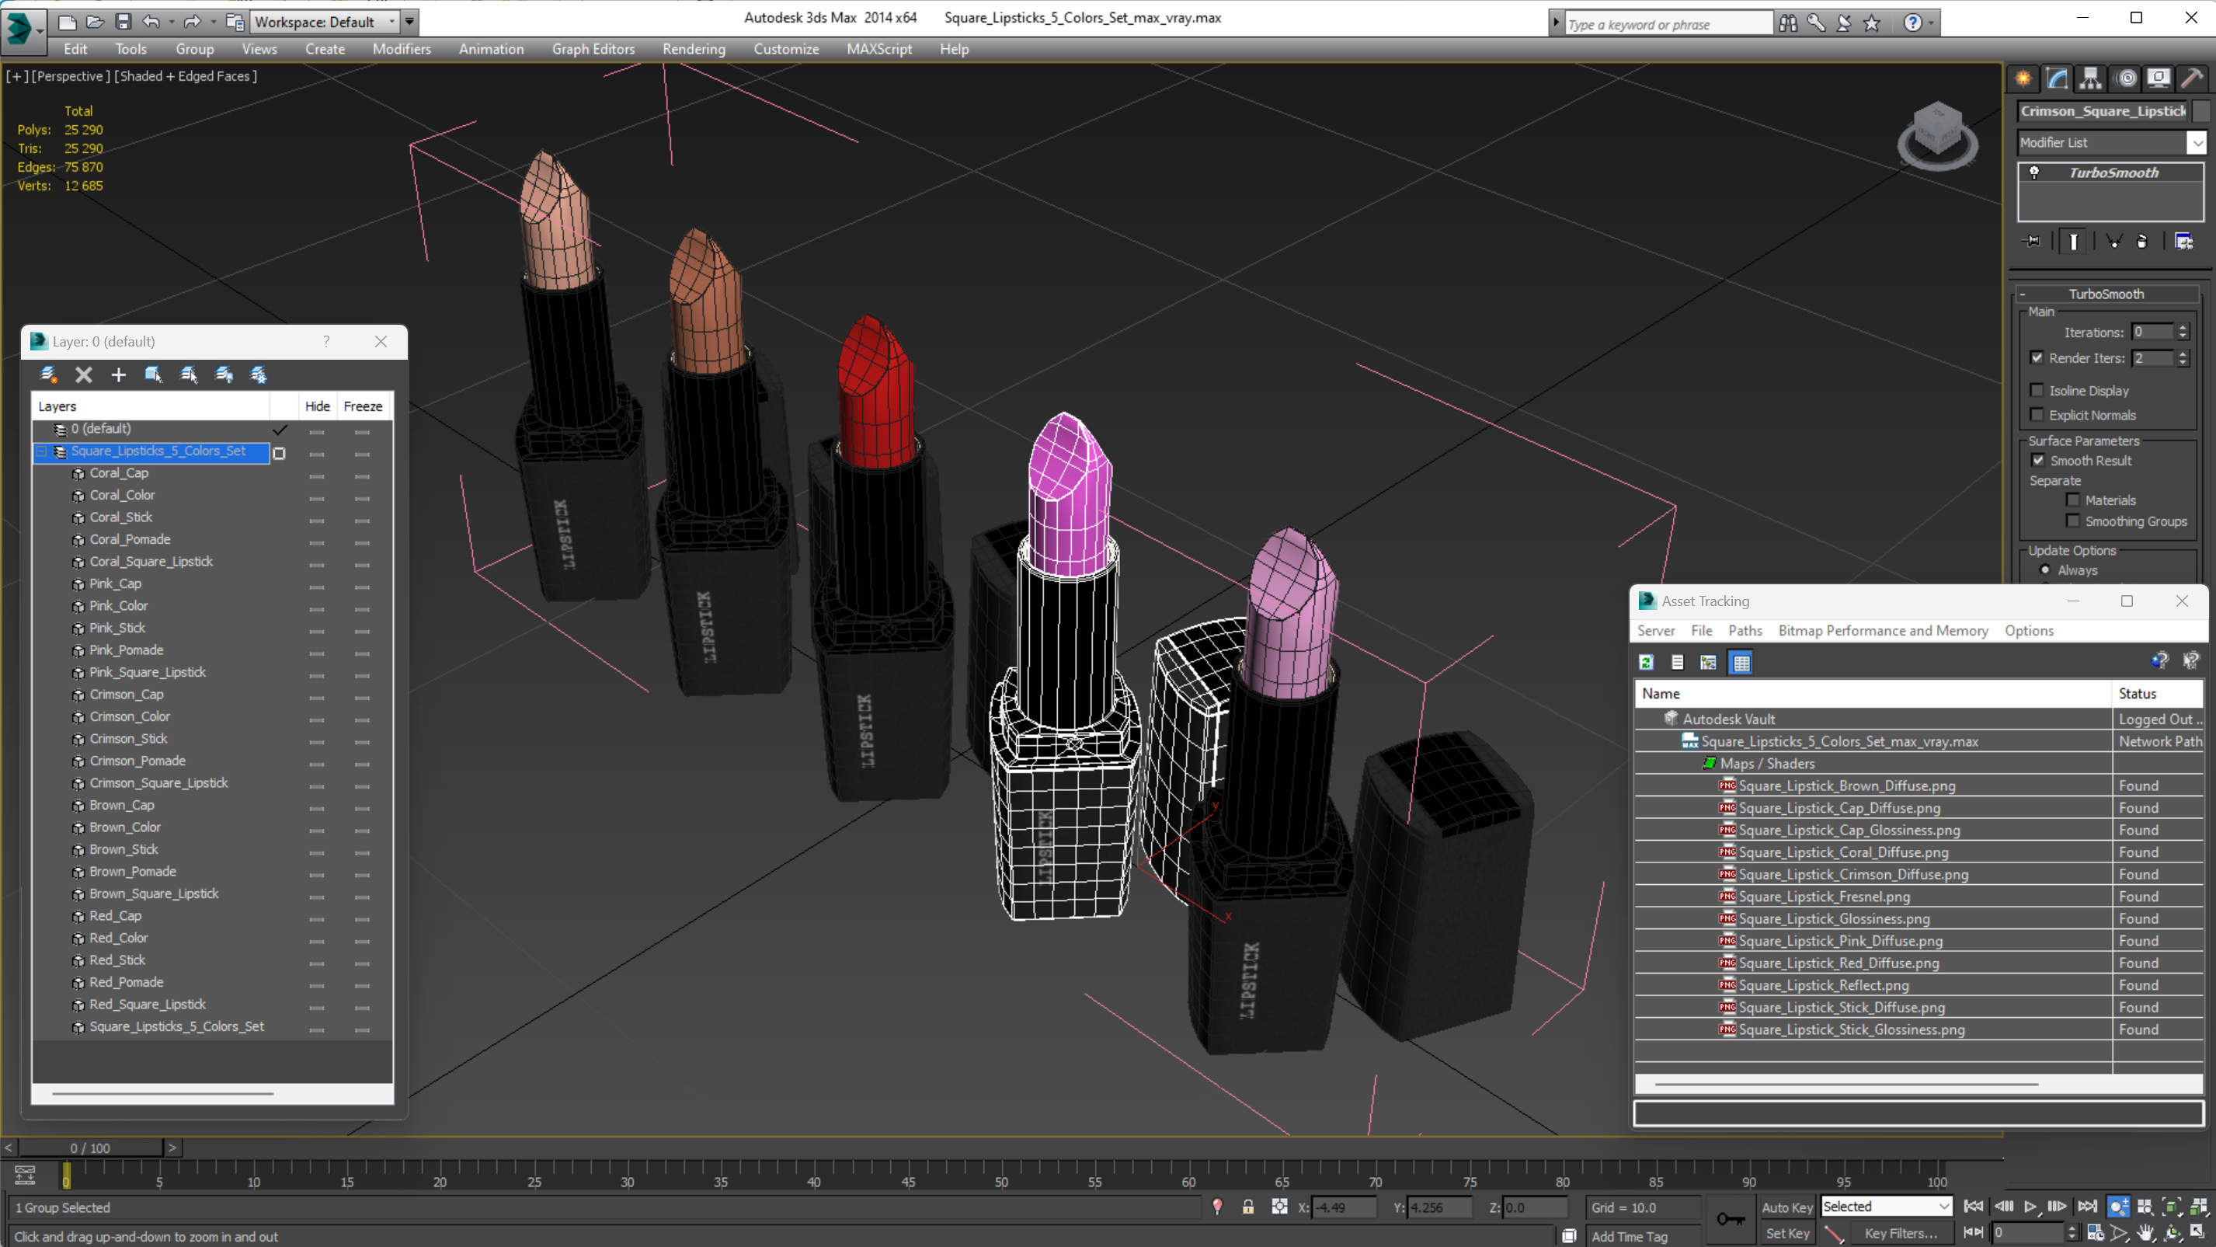
Task: Click Freeze column header in Layer dialog
Action: point(363,406)
